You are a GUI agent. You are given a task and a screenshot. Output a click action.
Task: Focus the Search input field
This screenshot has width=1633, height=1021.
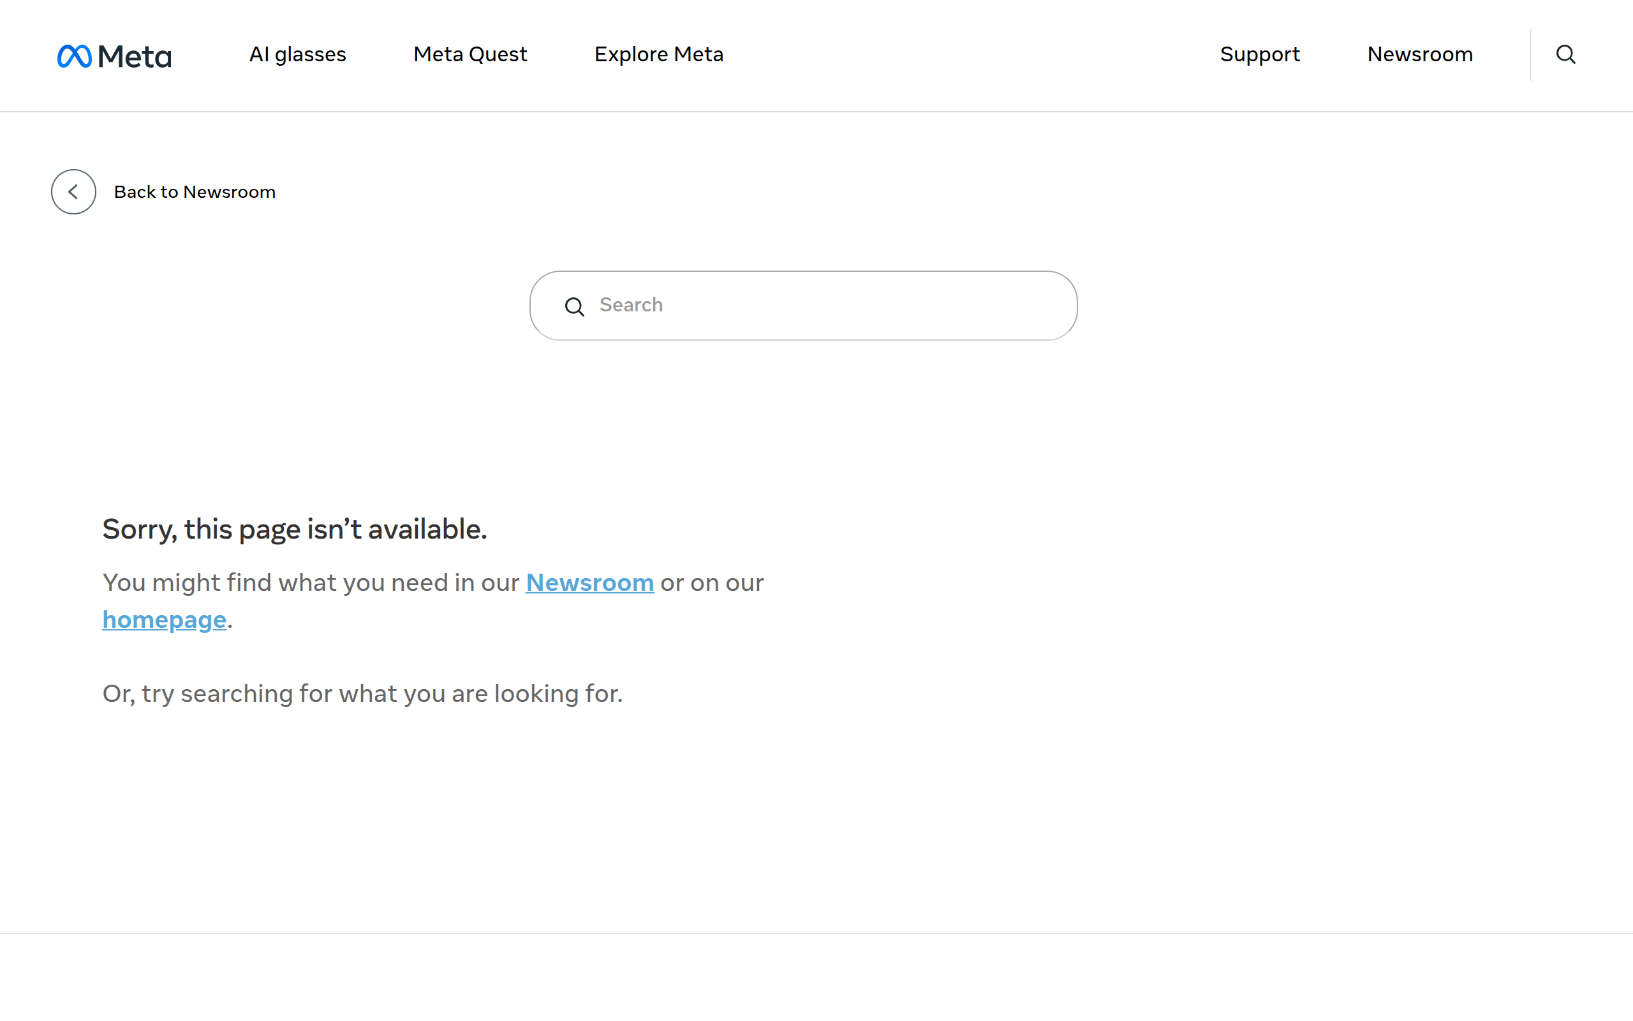pyautogui.click(x=803, y=305)
